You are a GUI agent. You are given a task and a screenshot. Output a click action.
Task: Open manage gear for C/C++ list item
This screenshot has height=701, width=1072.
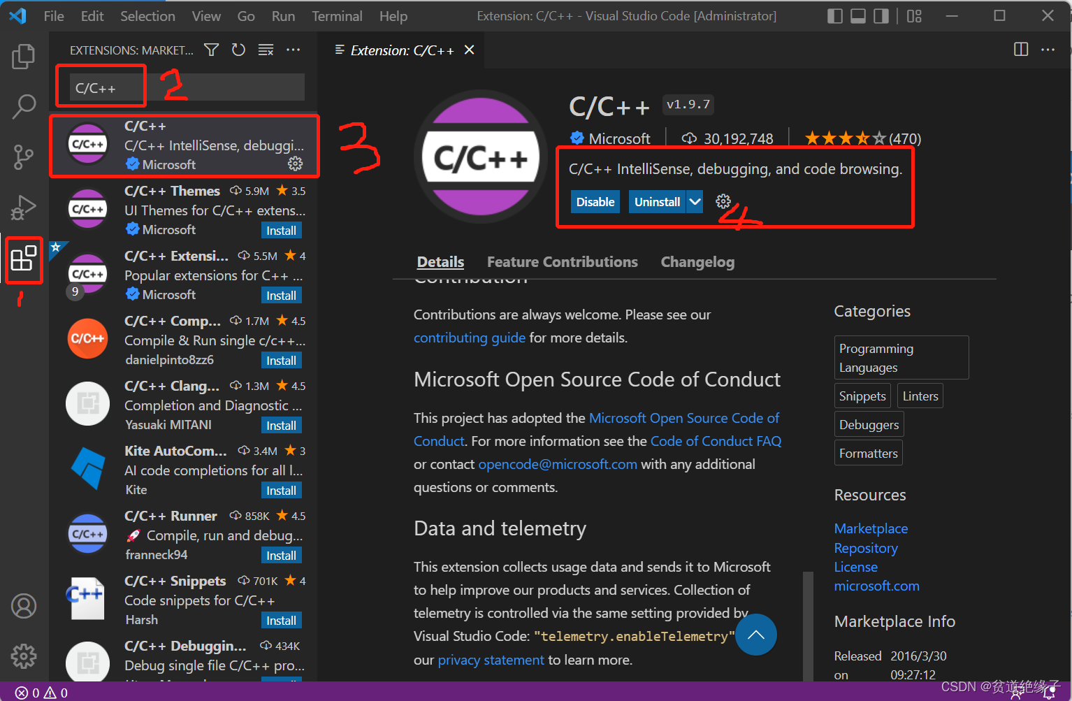point(296,164)
